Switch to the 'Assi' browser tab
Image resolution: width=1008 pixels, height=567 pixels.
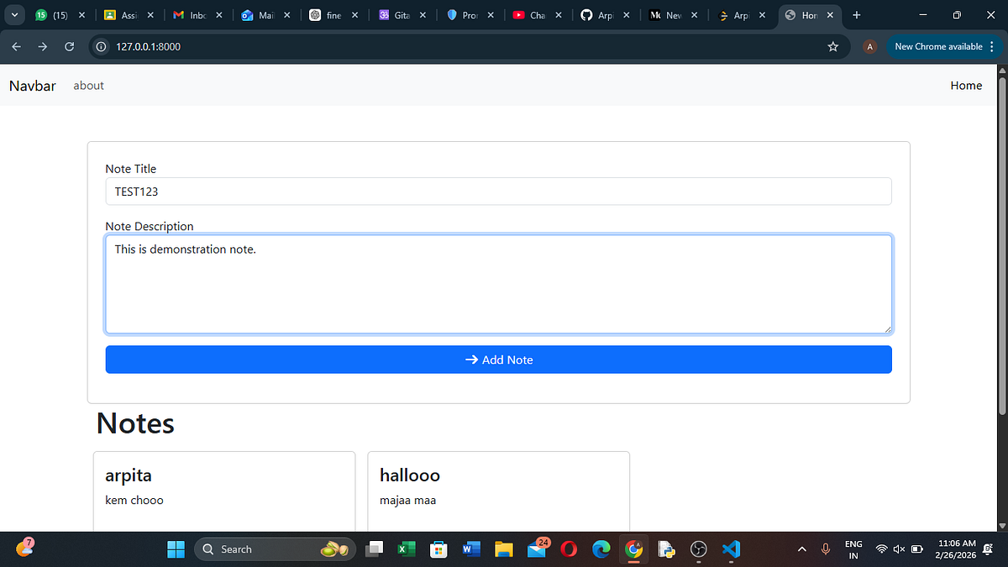pyautogui.click(x=129, y=15)
